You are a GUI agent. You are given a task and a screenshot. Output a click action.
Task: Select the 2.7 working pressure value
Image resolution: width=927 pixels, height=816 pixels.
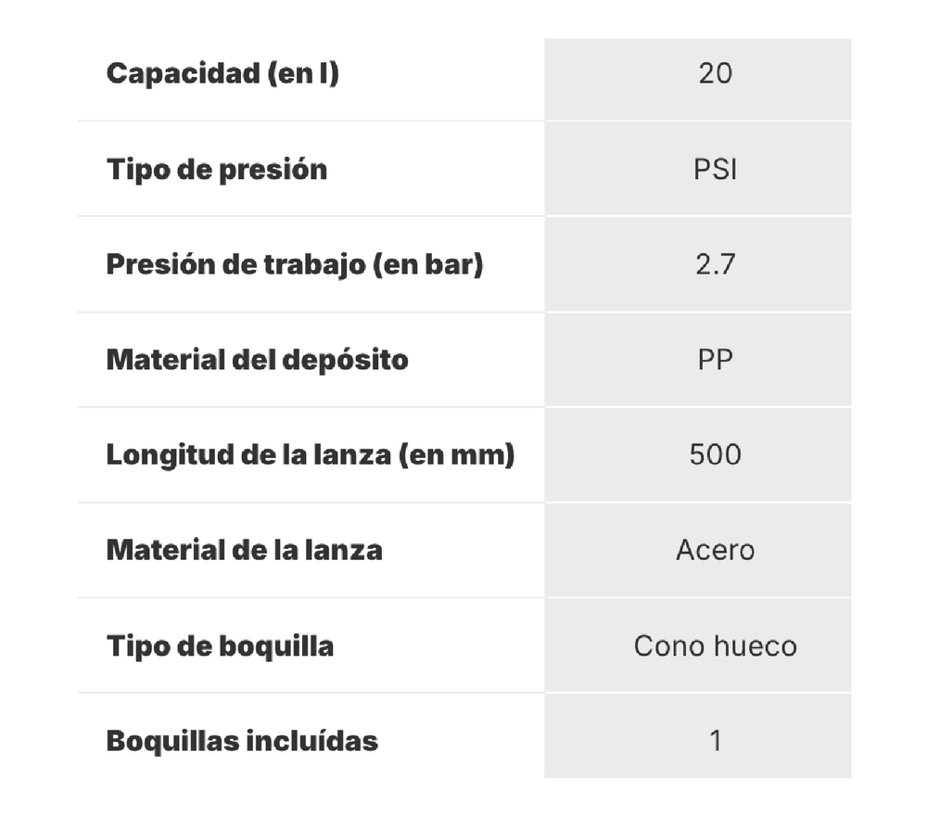click(x=715, y=265)
